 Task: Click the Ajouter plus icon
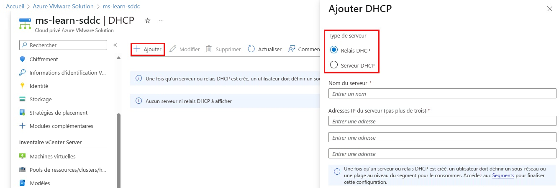137,49
